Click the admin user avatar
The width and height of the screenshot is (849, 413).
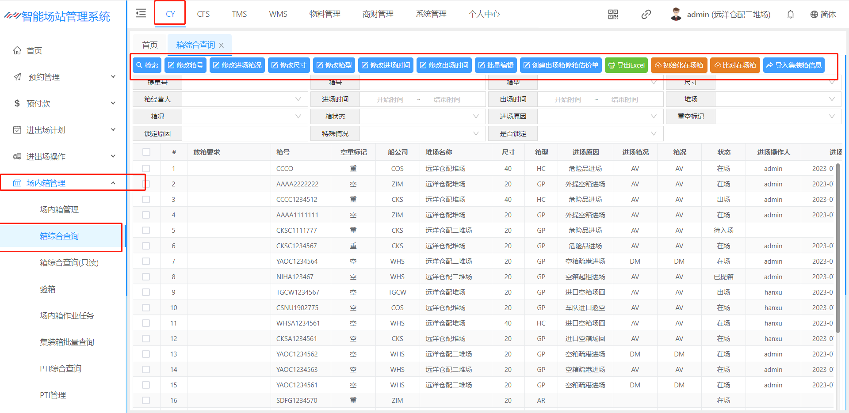coord(676,14)
